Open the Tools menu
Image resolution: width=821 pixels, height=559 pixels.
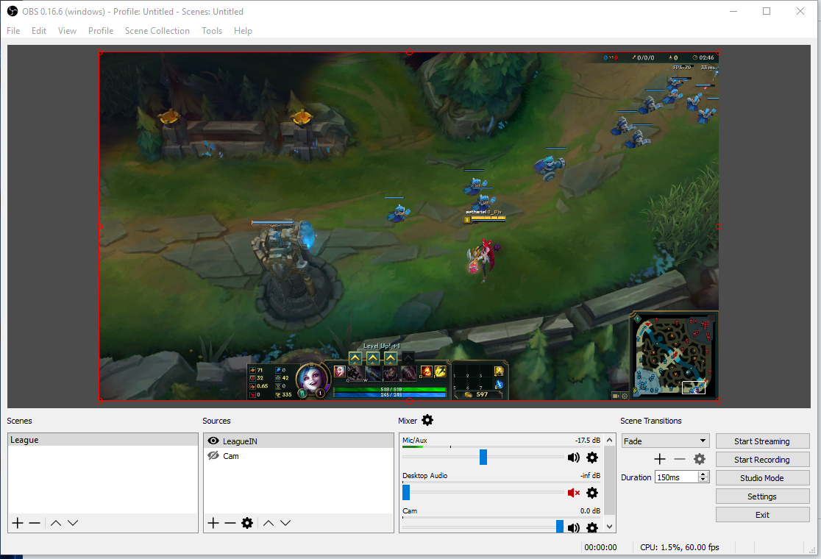coord(212,31)
